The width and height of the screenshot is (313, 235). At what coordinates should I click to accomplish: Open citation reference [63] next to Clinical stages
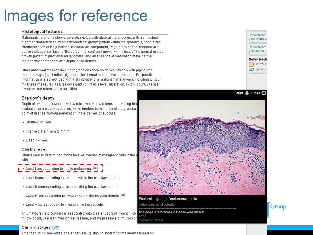pos(56,227)
